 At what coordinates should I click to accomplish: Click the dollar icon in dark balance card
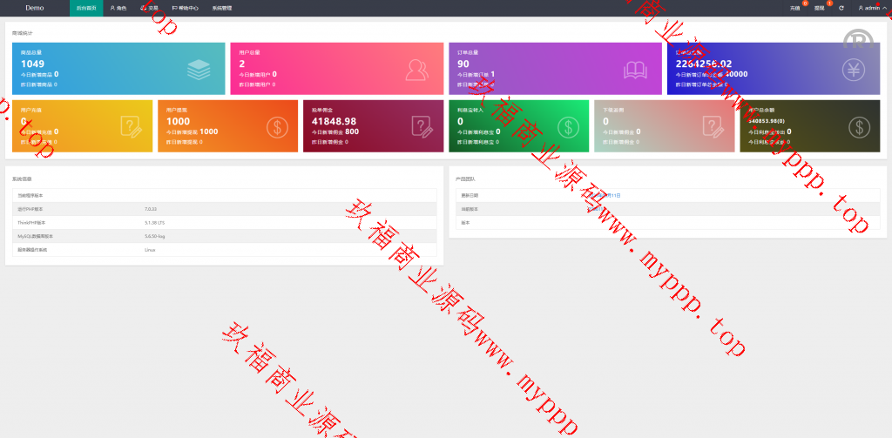[x=859, y=127]
